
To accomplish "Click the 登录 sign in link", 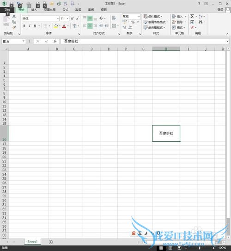I will [220, 10].
